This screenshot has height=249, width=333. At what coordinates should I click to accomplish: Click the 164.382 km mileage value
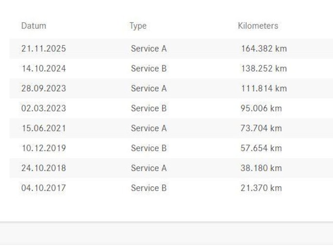263,49
